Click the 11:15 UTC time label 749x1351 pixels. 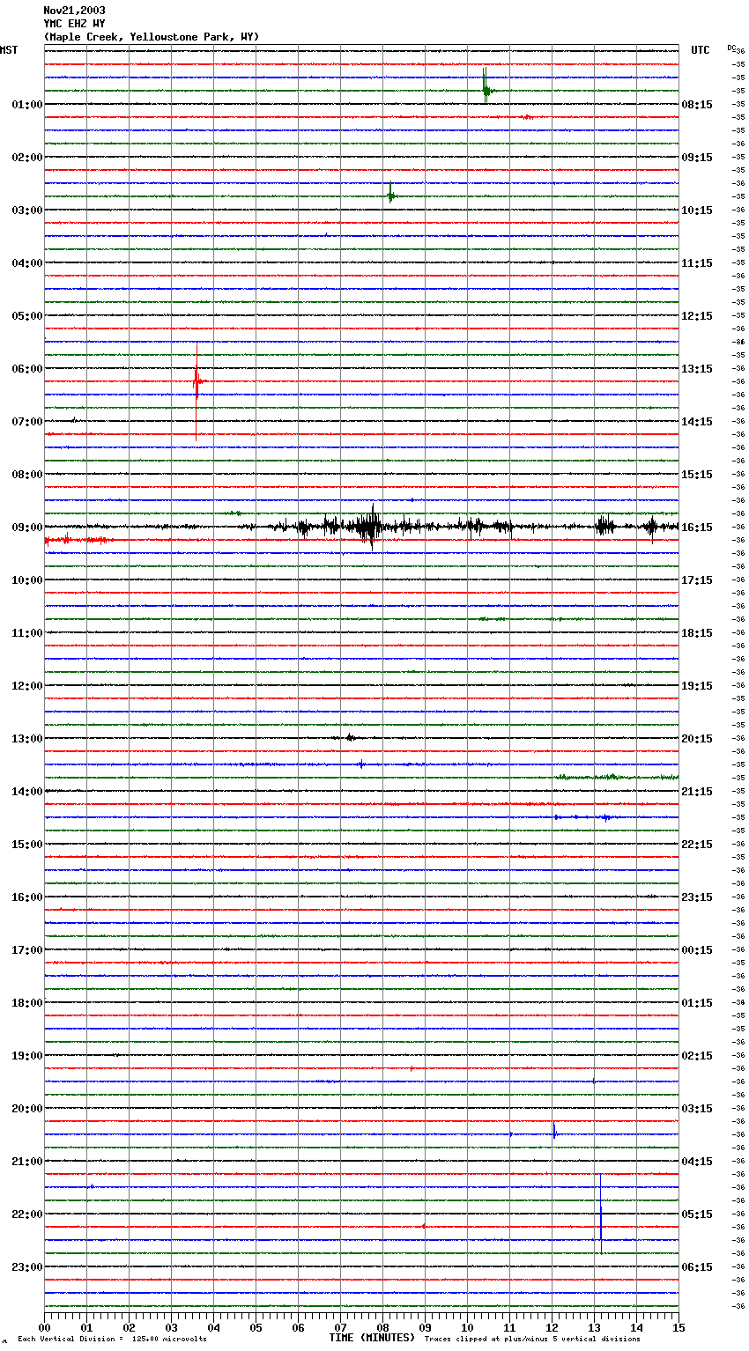click(697, 263)
